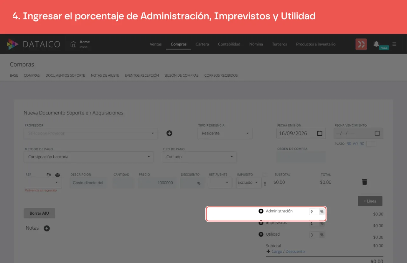Open the notifications bell
The height and width of the screenshot is (263, 407).
point(376,44)
